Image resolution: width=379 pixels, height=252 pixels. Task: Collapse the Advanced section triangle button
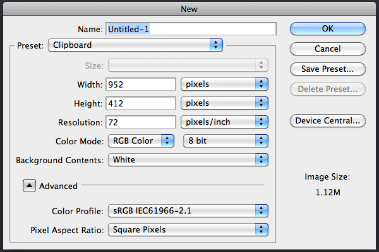point(29,185)
